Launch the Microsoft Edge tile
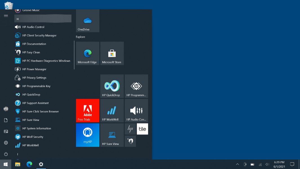 [x=88, y=53]
